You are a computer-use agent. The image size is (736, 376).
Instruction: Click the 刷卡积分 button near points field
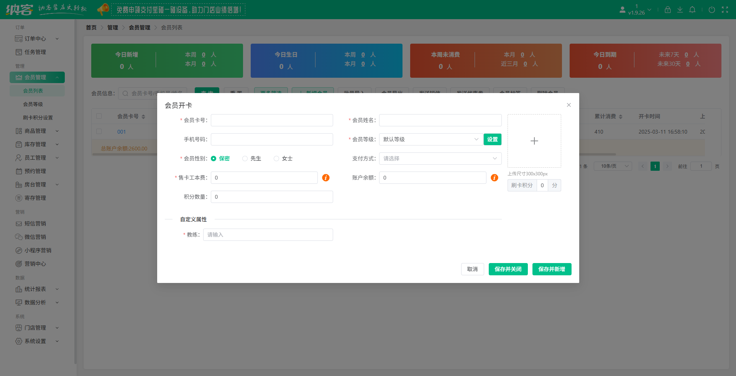[522, 185]
